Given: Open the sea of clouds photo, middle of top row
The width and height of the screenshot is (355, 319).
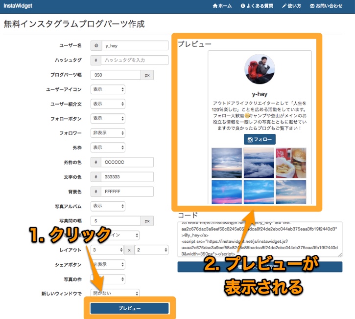Looking at the screenshot, I should click(x=259, y=163).
